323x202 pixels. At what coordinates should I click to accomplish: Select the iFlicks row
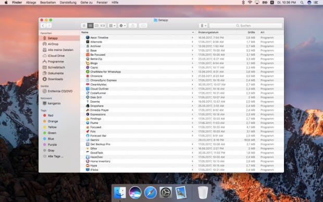click(x=182, y=170)
